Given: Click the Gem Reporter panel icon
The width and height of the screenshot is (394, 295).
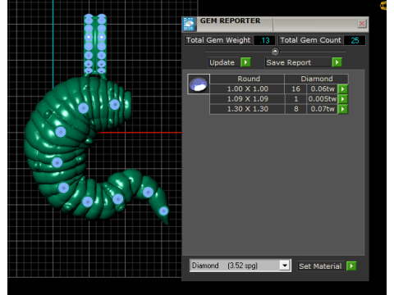Looking at the screenshot, I should coord(189,24).
